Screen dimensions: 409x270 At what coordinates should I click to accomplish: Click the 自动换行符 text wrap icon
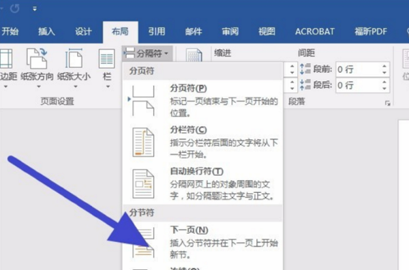point(143,184)
